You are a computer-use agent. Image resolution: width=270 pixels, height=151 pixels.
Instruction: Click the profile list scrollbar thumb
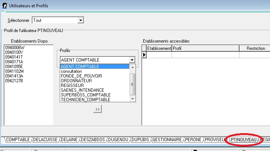(x=132, y=84)
